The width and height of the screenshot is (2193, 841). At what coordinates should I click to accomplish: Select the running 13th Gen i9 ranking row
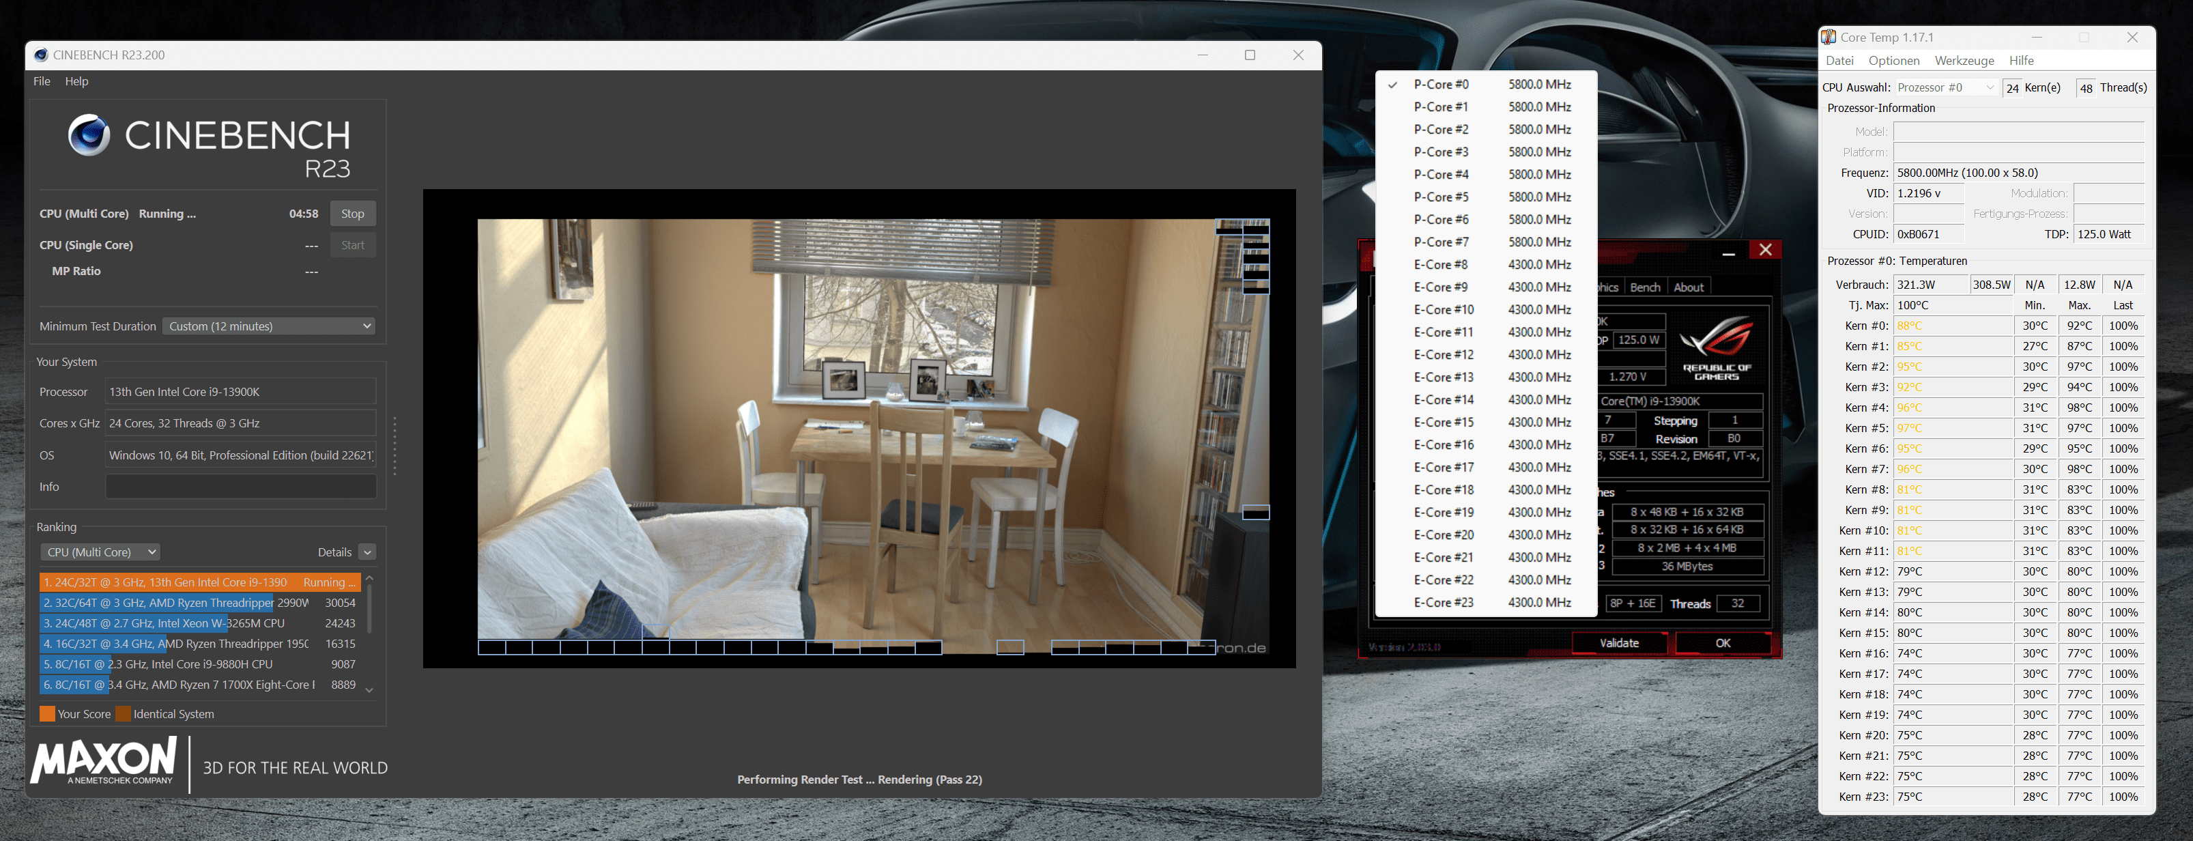[x=200, y=582]
